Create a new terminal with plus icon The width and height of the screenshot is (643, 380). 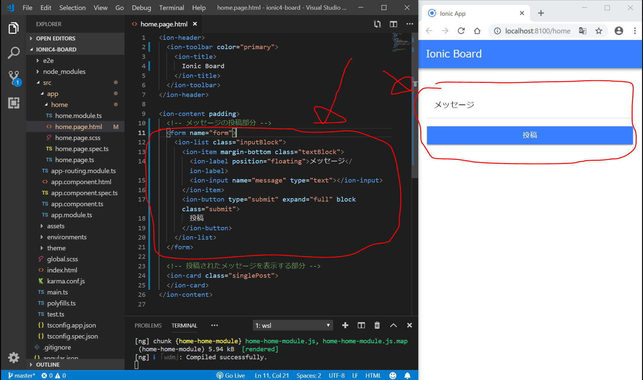[345, 325]
